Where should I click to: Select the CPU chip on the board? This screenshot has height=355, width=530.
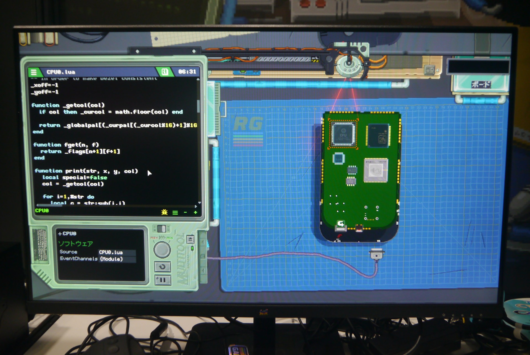[x=343, y=134]
